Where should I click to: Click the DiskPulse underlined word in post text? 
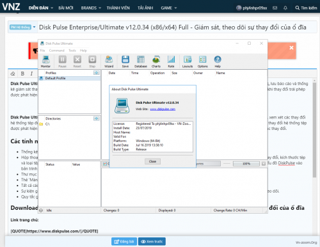[287, 163]
